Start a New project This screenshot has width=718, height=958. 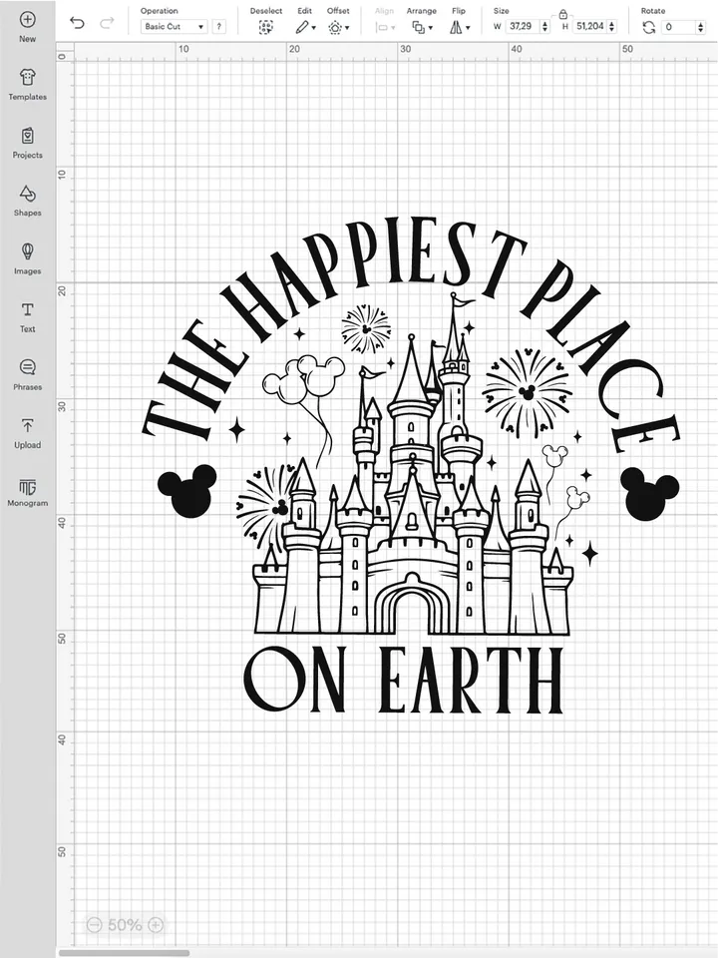coord(28,27)
